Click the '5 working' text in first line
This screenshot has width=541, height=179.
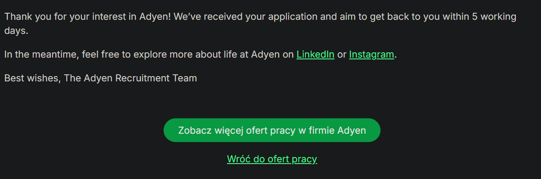494,17
